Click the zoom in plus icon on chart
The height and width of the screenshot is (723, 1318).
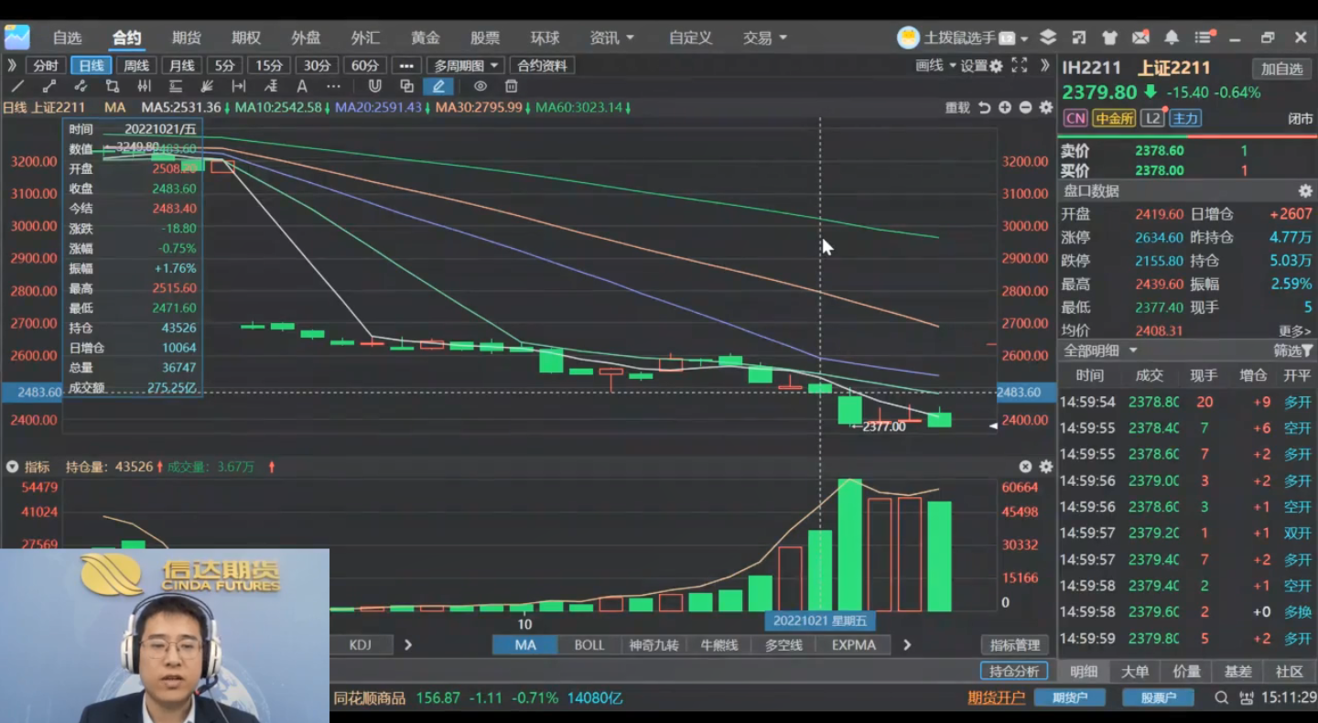(1005, 107)
